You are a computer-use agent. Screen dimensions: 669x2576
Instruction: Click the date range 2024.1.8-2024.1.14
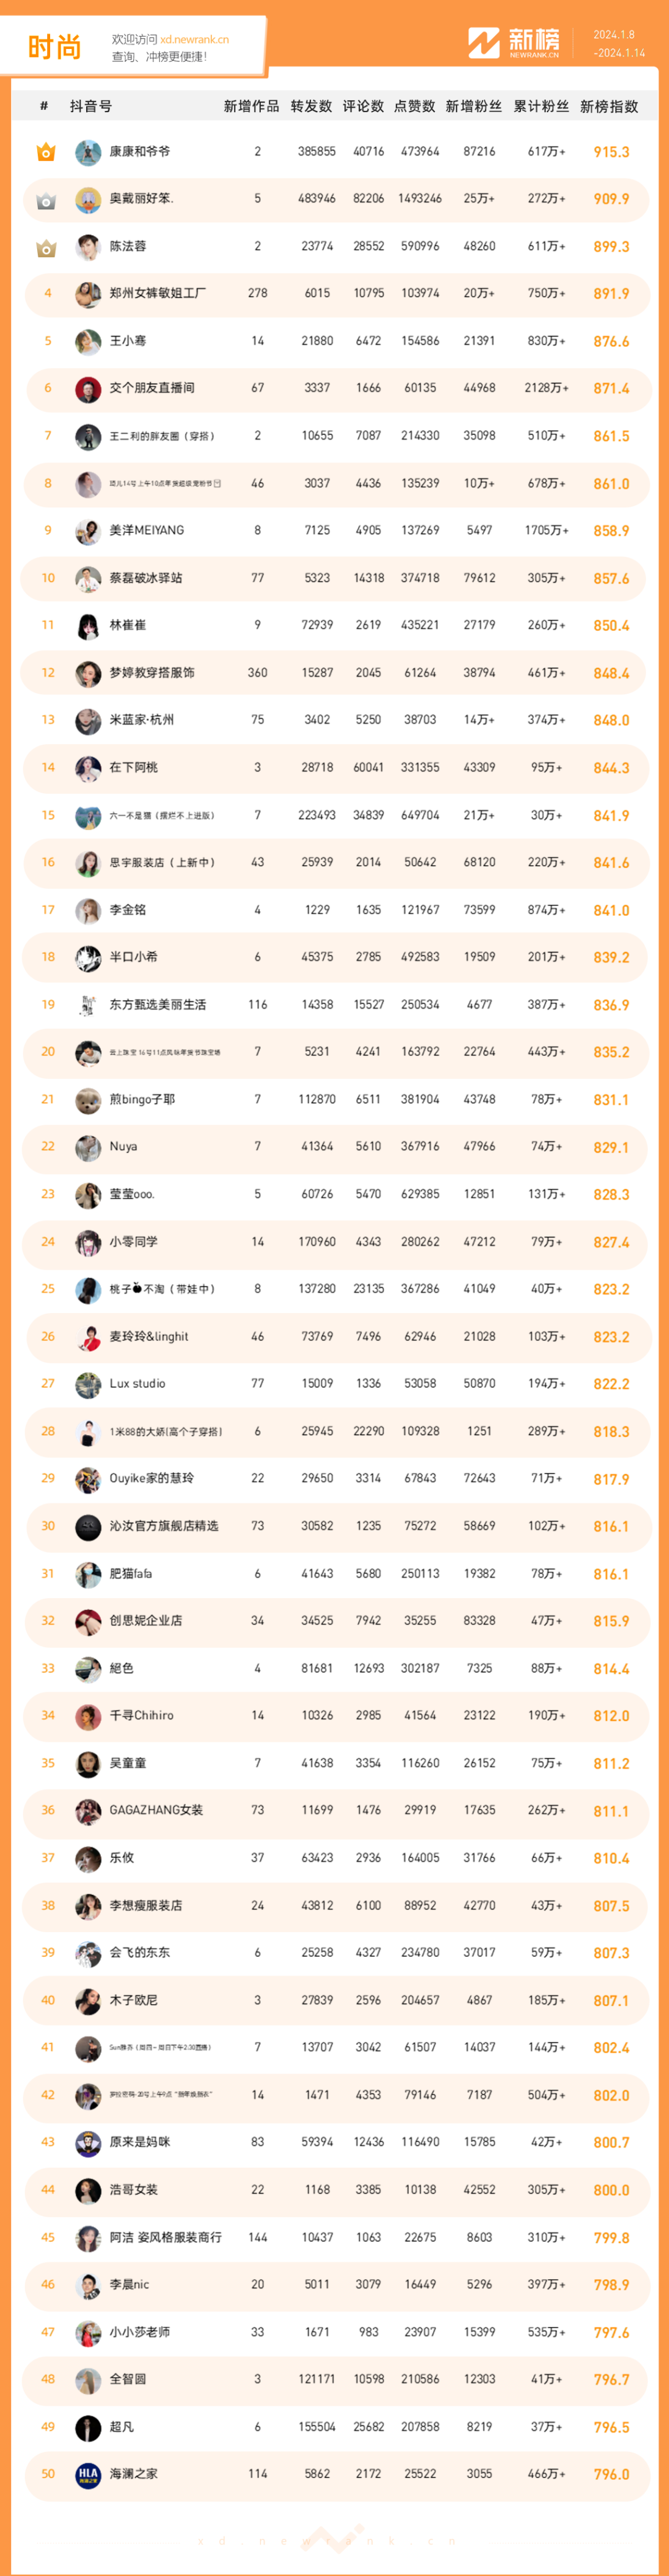click(x=619, y=44)
